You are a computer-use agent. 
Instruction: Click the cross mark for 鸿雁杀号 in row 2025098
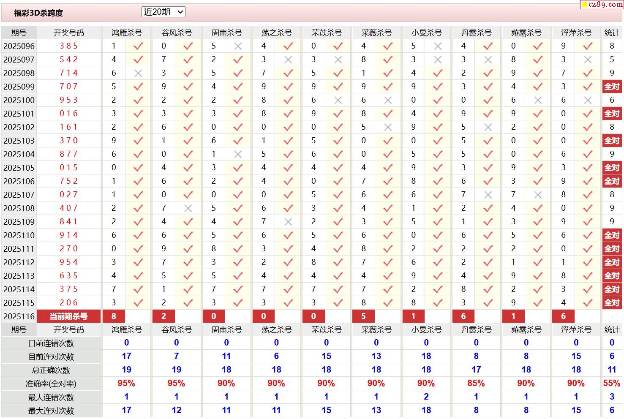pos(138,73)
